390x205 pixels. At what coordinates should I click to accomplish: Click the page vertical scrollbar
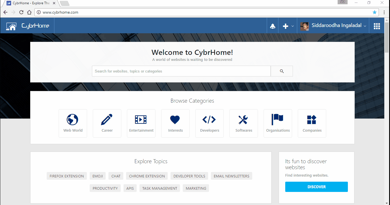coord(387,37)
